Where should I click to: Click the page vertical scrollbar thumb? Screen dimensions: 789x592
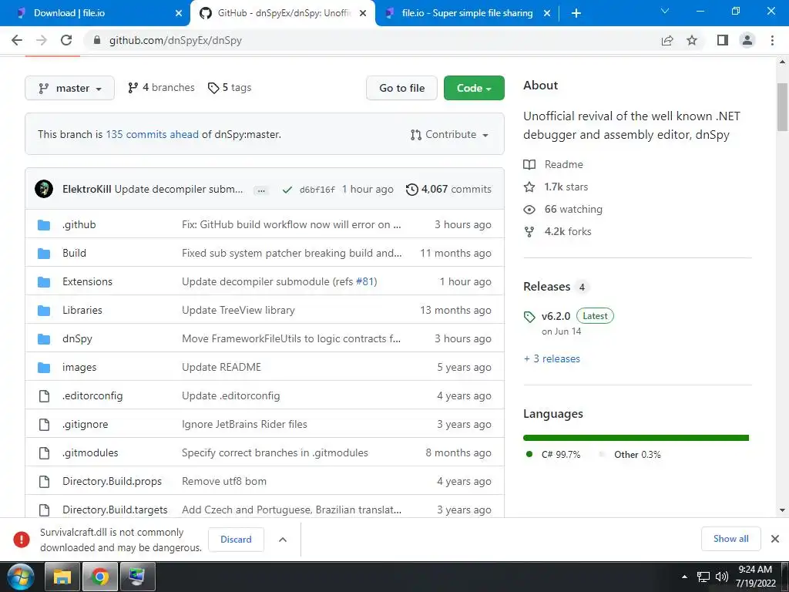(x=782, y=106)
